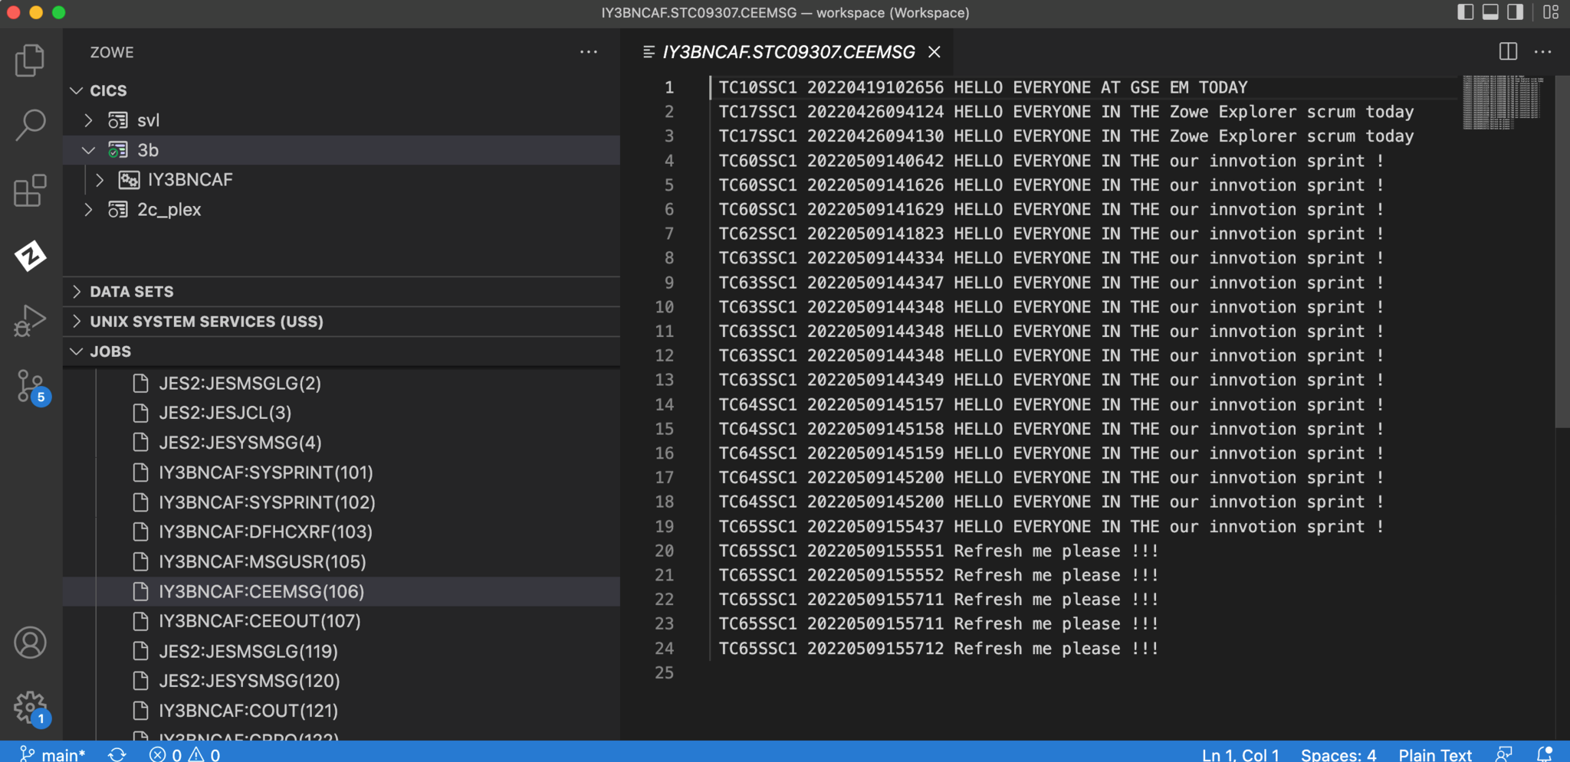Open the Manage settings gear

31,707
